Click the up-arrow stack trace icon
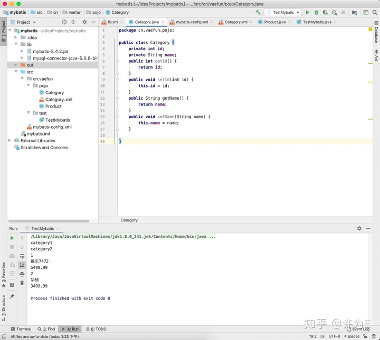The image size is (380, 340). [x=22, y=238]
